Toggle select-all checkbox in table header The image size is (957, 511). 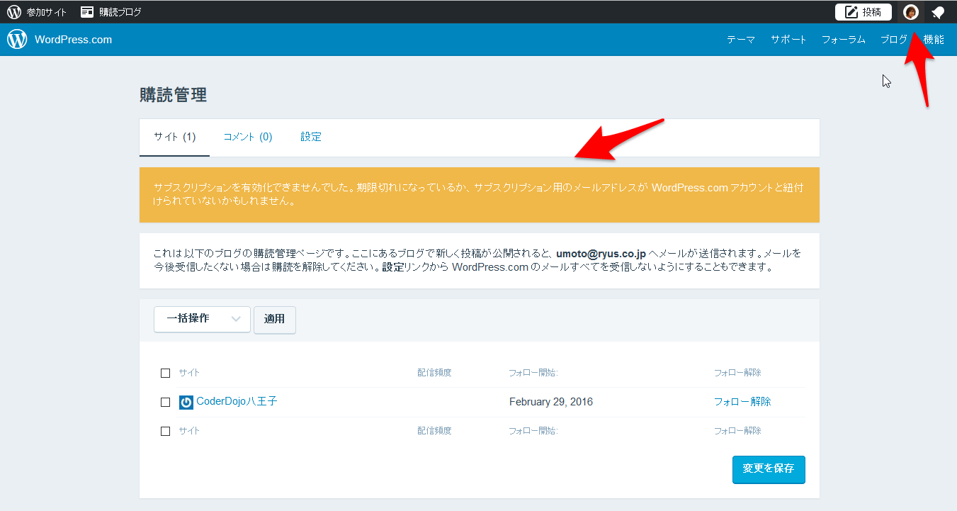pos(166,373)
